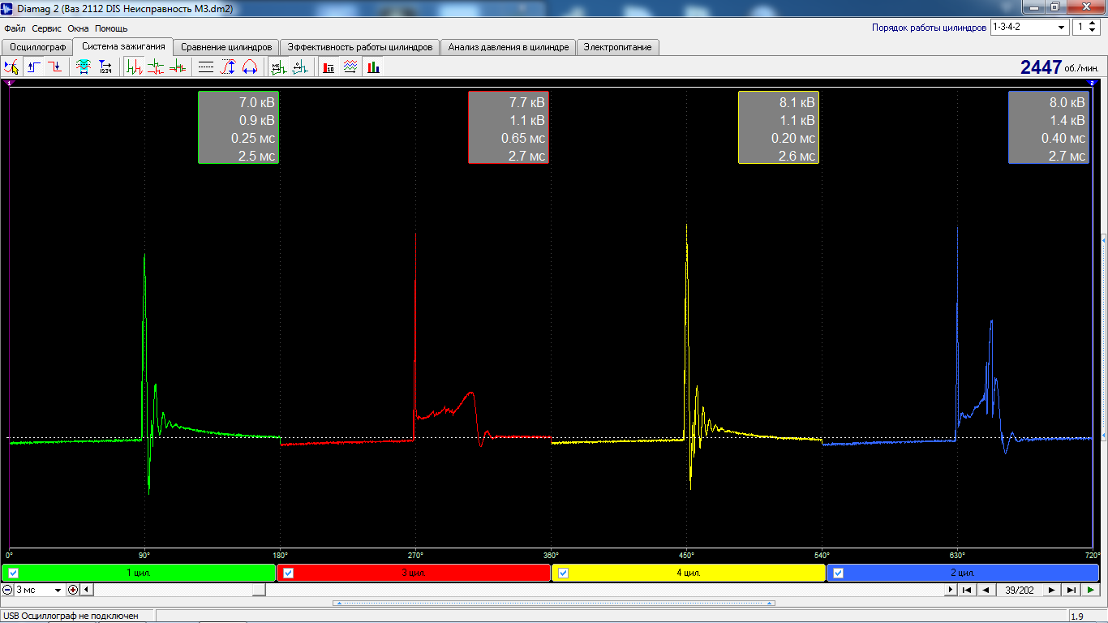This screenshot has height=623, width=1108.
Task: Click the blue 2 цил. color bar
Action: click(964, 573)
